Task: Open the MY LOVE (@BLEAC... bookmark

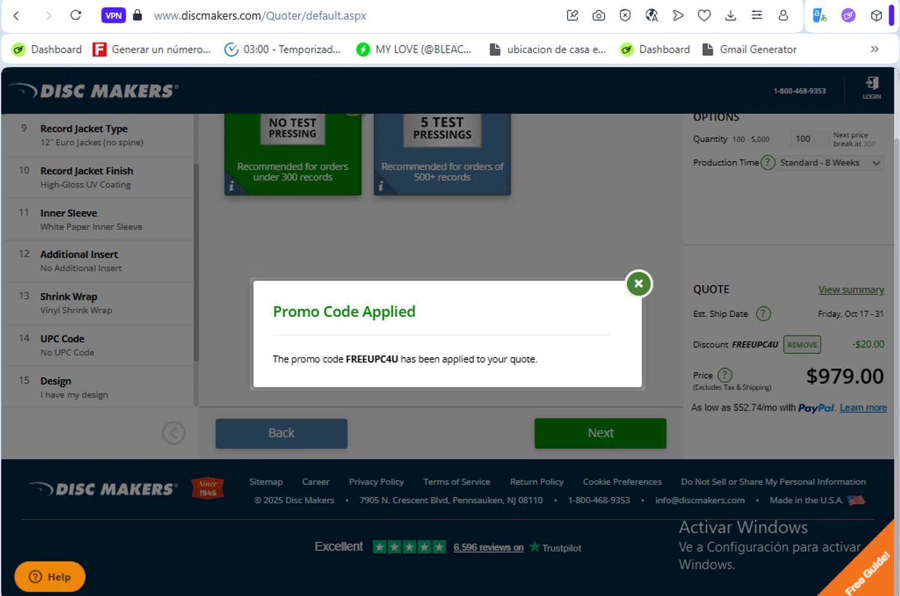Action: pos(413,49)
